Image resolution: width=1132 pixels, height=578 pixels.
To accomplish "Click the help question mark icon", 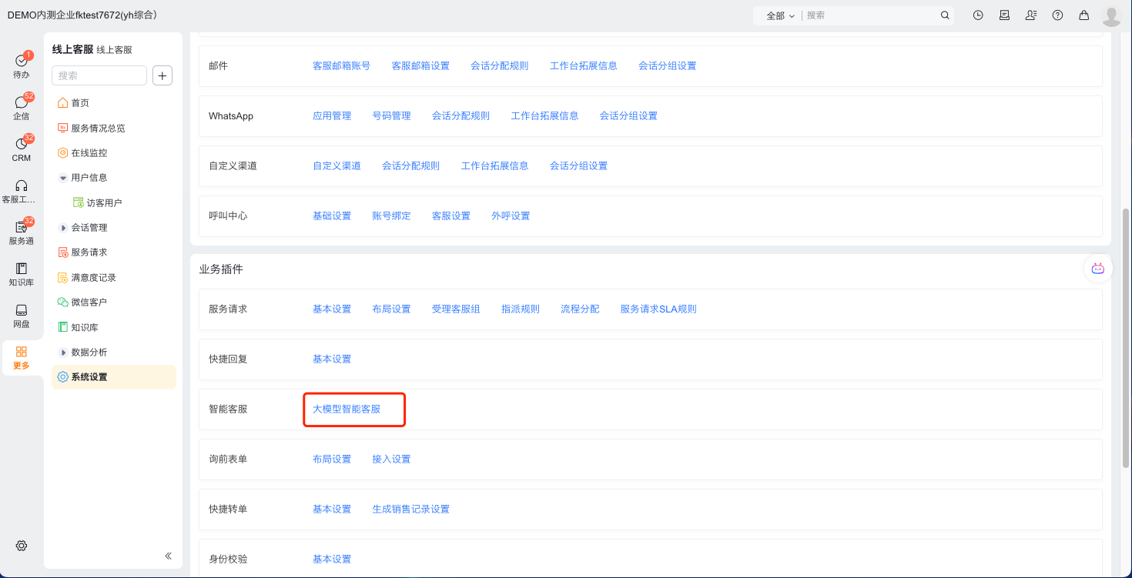I will (1057, 15).
